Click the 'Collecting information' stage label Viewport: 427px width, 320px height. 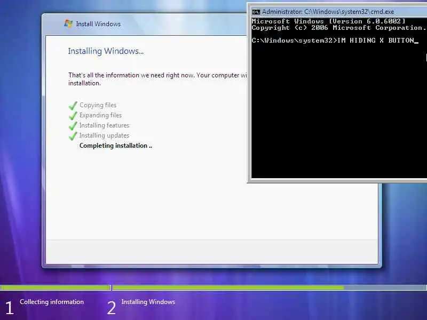point(52,302)
